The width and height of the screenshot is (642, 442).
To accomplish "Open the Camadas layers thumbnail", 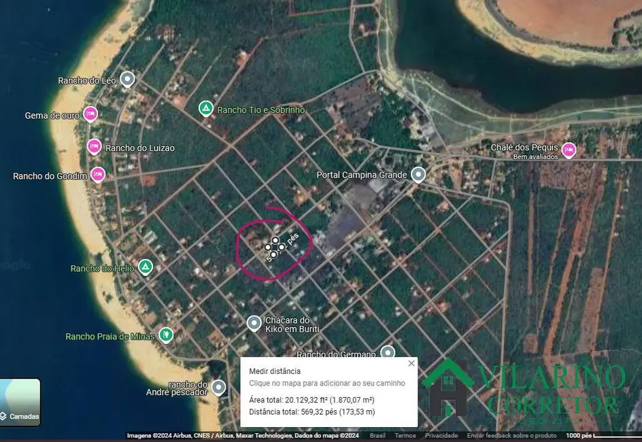I will pos(20,402).
